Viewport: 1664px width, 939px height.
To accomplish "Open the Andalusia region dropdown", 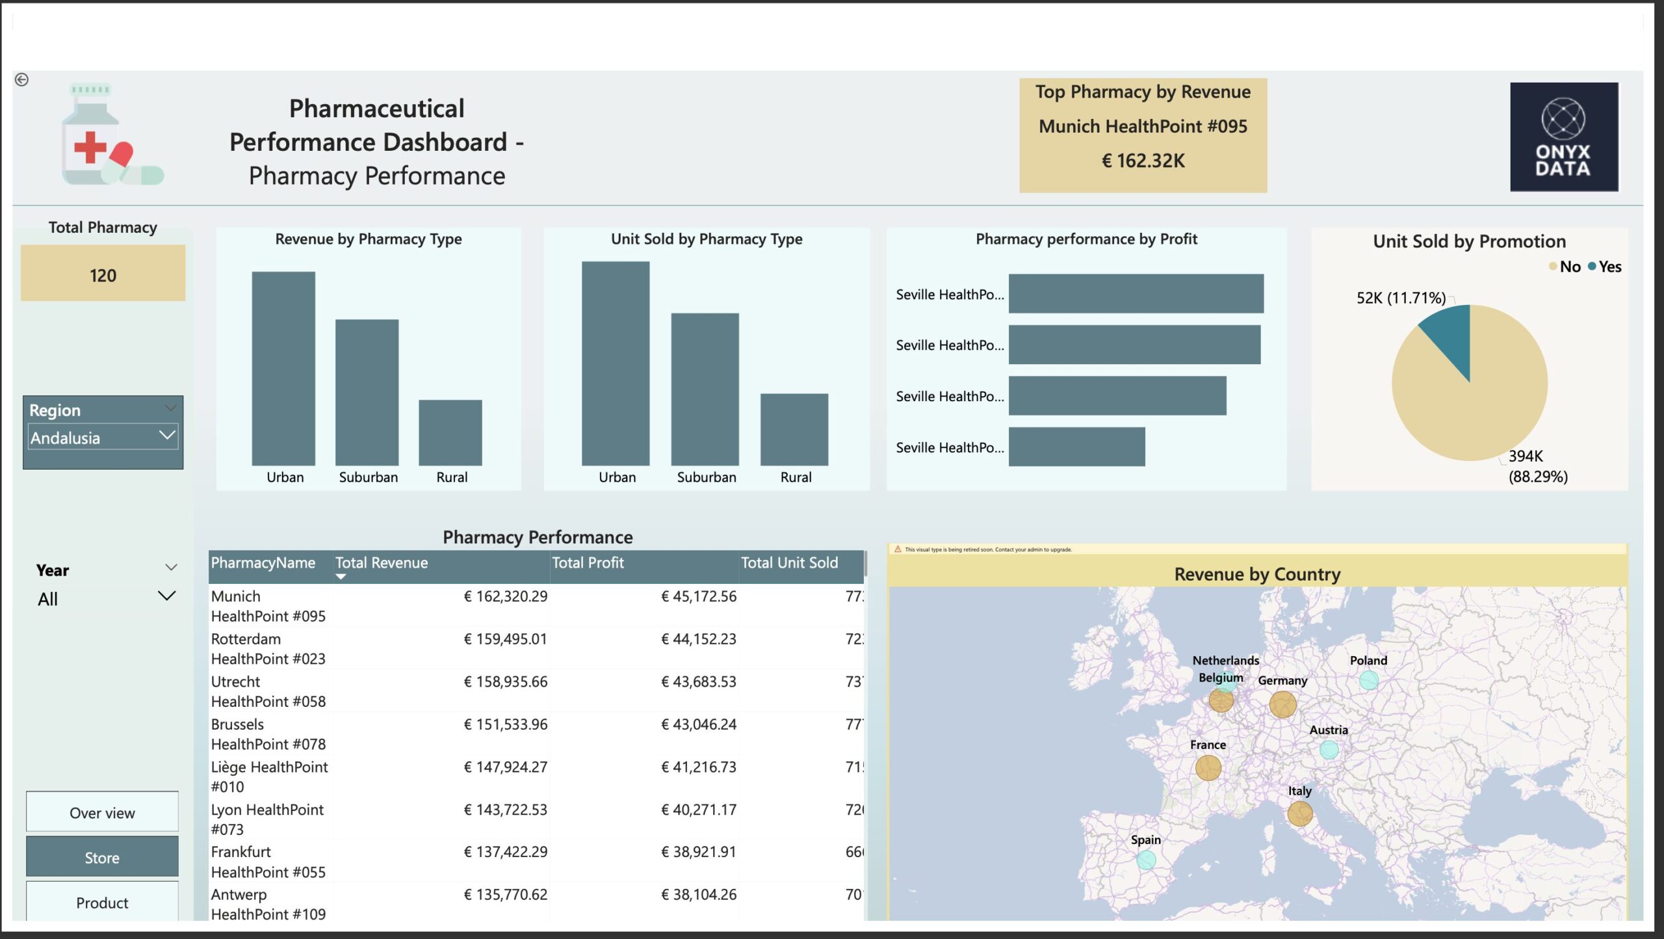I will pyautogui.click(x=167, y=436).
